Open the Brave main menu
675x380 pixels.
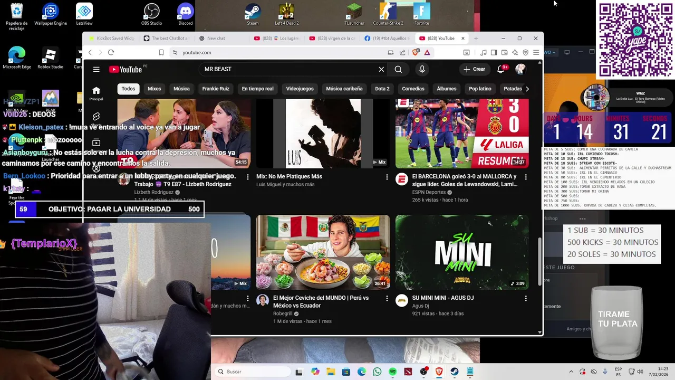536,52
